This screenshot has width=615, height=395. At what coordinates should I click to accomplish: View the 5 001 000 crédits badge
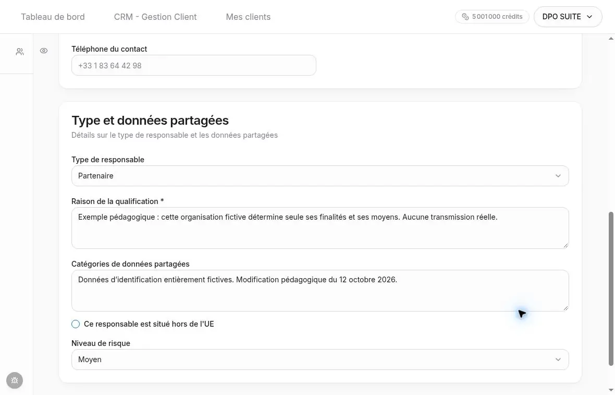492,17
